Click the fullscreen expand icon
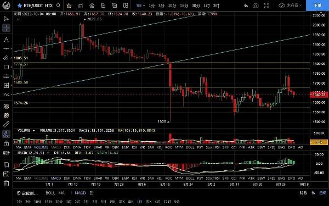Screen dimensions: 329x206 [x=266, y=5]
